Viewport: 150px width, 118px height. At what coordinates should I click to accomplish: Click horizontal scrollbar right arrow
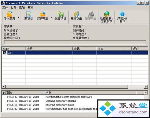(x=146, y=87)
